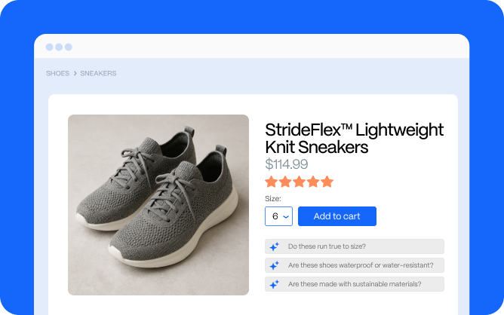Click the first orange rating star

point(272,182)
